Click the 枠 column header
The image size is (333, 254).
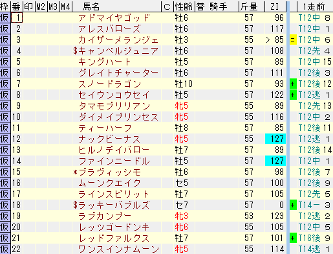5,6
